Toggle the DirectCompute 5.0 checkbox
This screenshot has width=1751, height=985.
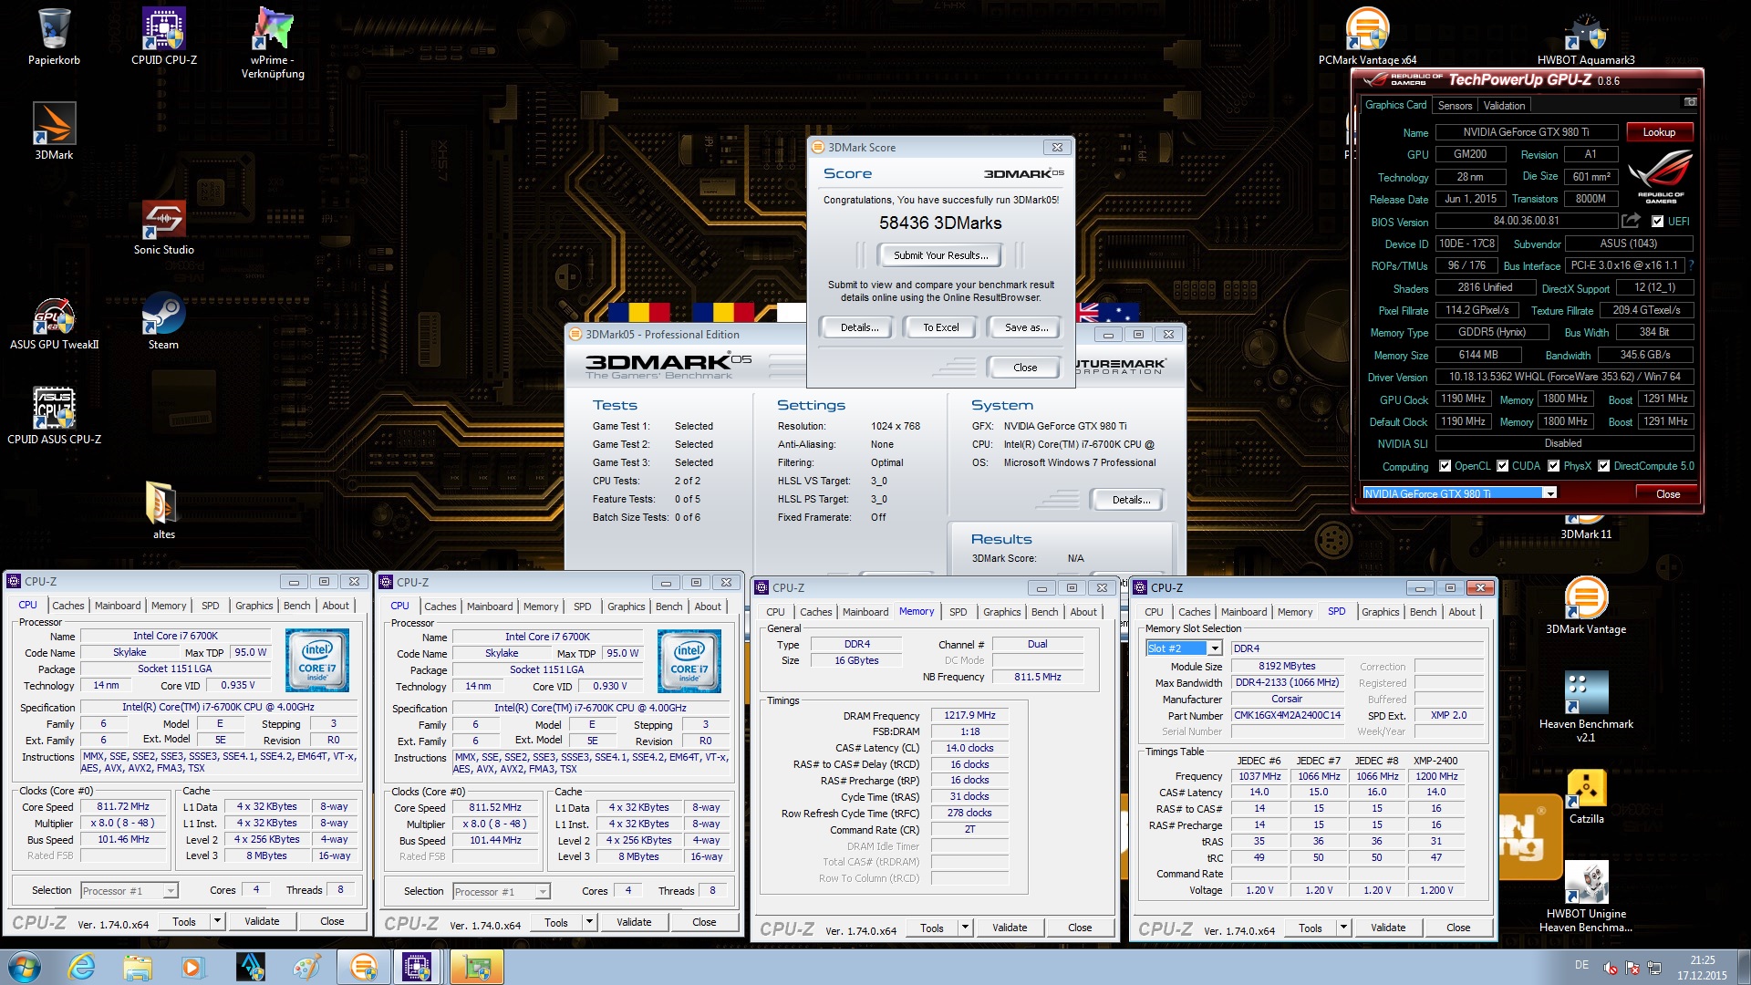pyautogui.click(x=1603, y=466)
